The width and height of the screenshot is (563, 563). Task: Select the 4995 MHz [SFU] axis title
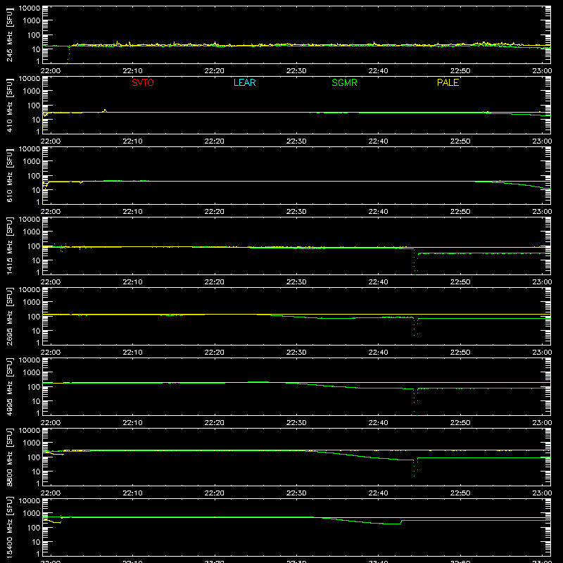point(9,386)
